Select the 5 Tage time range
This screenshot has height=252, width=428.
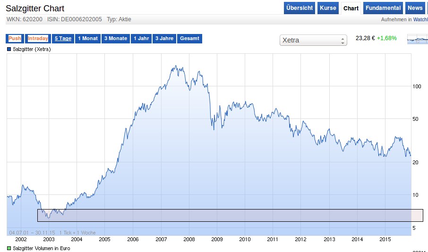63,38
